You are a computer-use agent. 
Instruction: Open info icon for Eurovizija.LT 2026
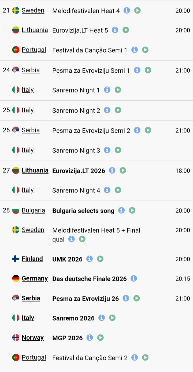click(x=112, y=170)
